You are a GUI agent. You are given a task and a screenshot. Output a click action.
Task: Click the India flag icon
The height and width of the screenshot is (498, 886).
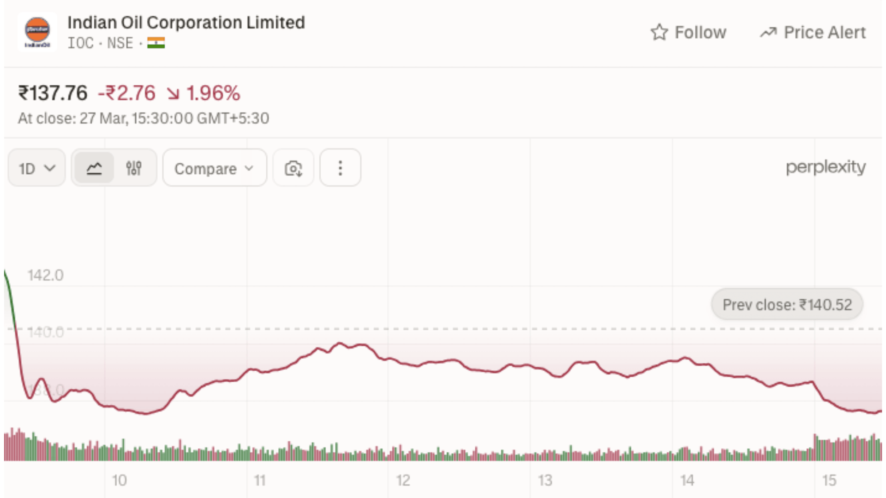[156, 43]
